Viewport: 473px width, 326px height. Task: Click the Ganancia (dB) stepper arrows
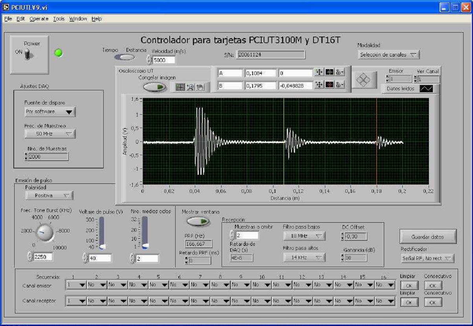342,258
